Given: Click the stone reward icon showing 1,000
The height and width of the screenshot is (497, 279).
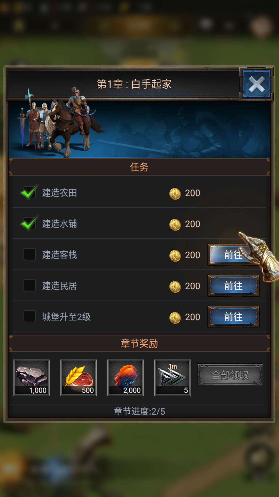Looking at the screenshot, I should click(x=32, y=378).
